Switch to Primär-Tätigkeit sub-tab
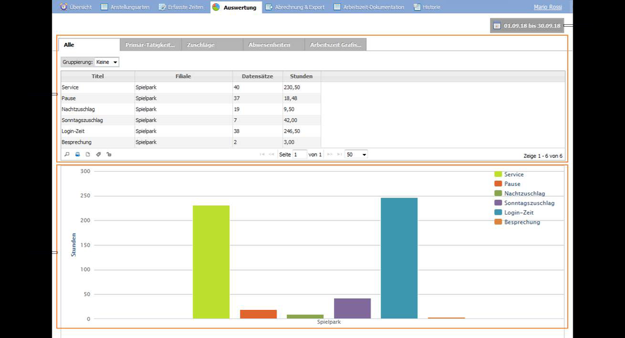 (x=151, y=44)
